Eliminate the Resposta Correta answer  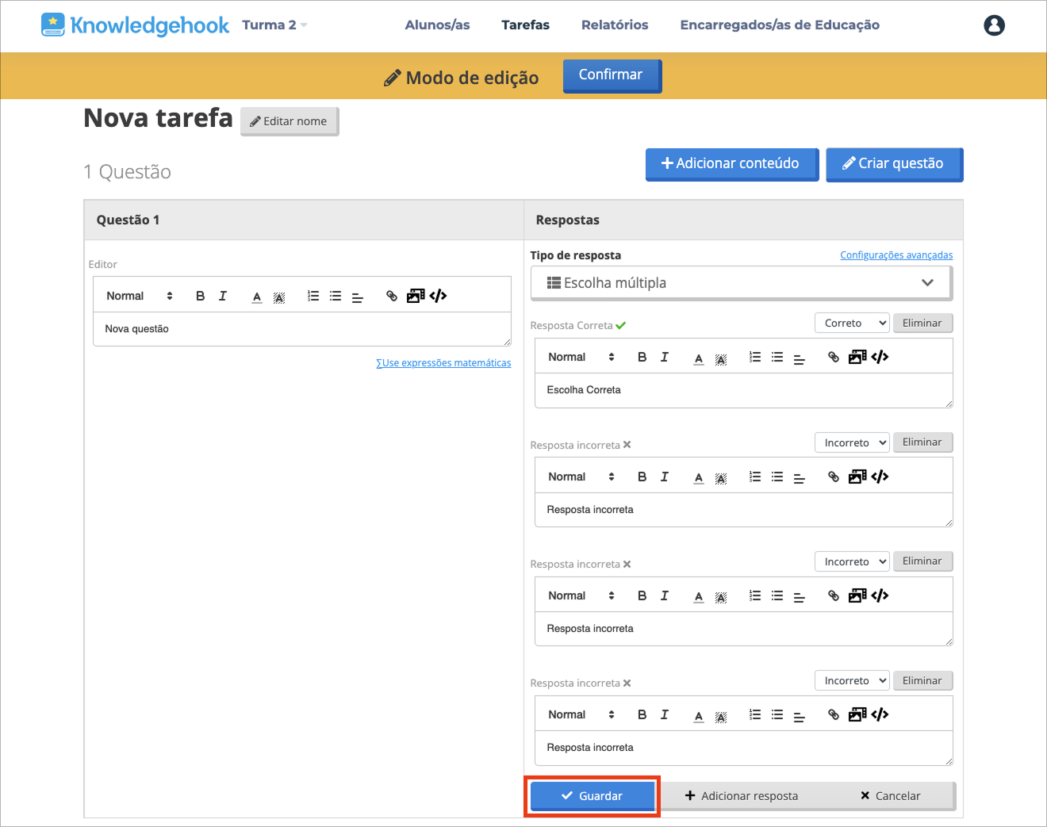[x=922, y=323]
